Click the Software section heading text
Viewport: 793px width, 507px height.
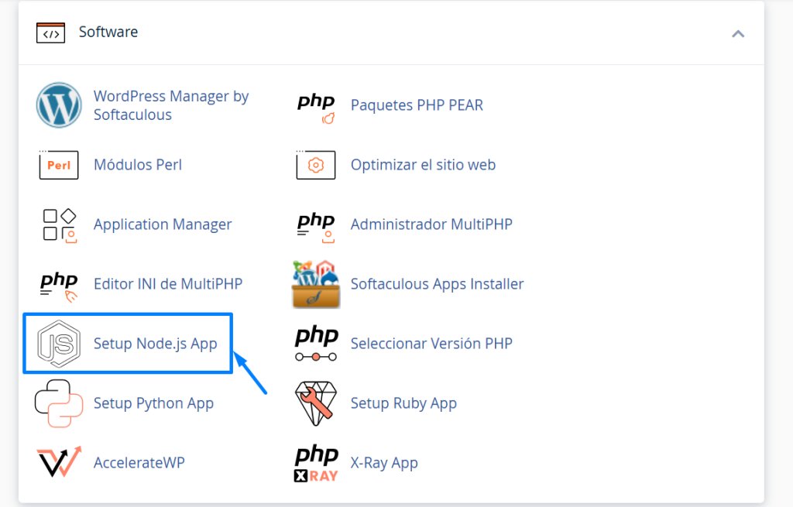(x=108, y=32)
